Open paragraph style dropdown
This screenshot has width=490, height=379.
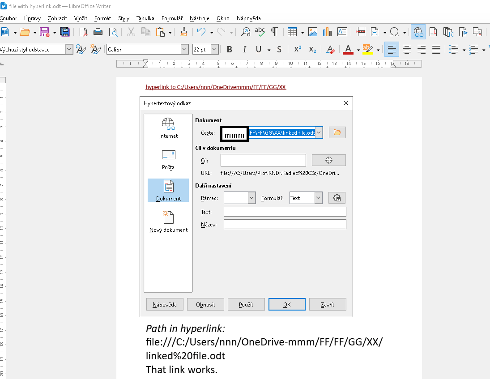click(69, 49)
